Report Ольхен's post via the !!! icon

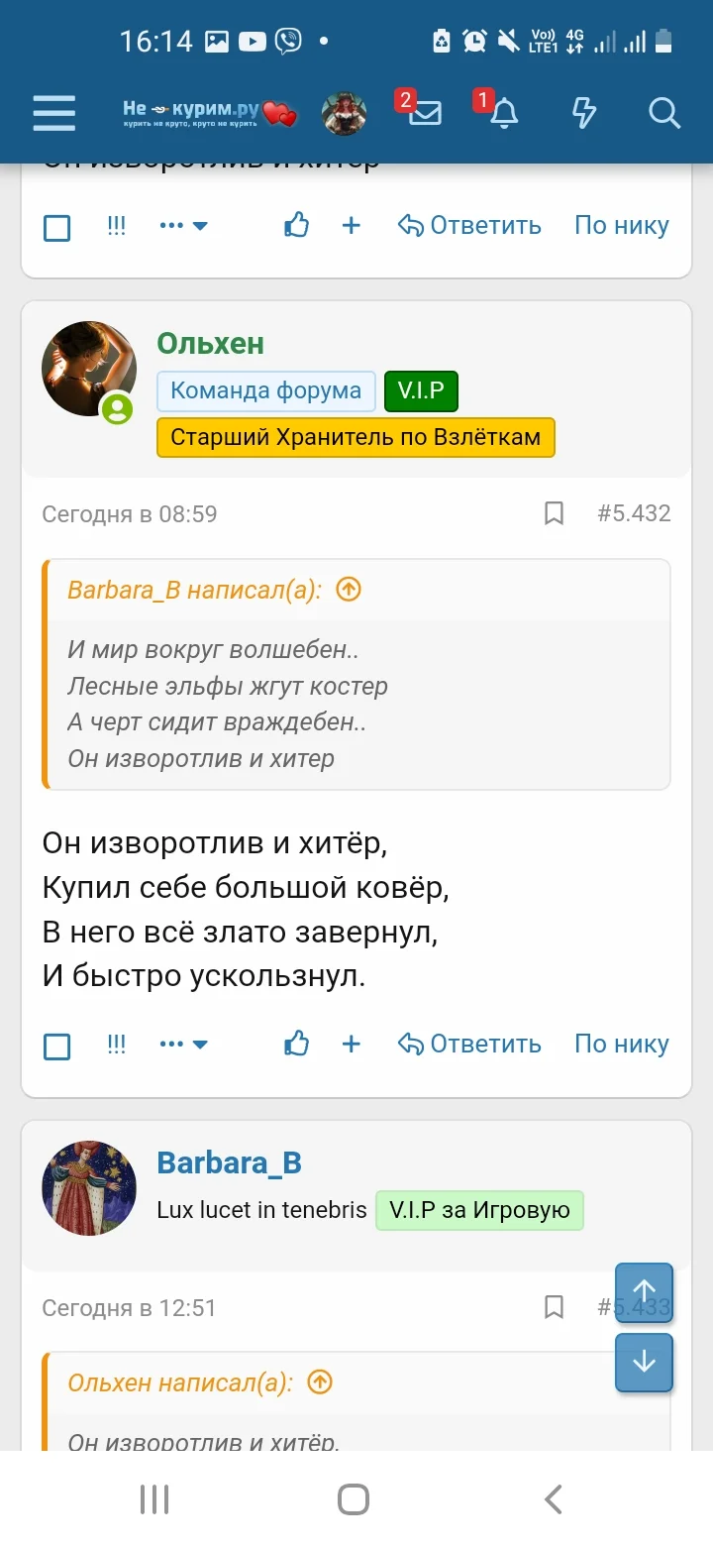pos(116,1044)
